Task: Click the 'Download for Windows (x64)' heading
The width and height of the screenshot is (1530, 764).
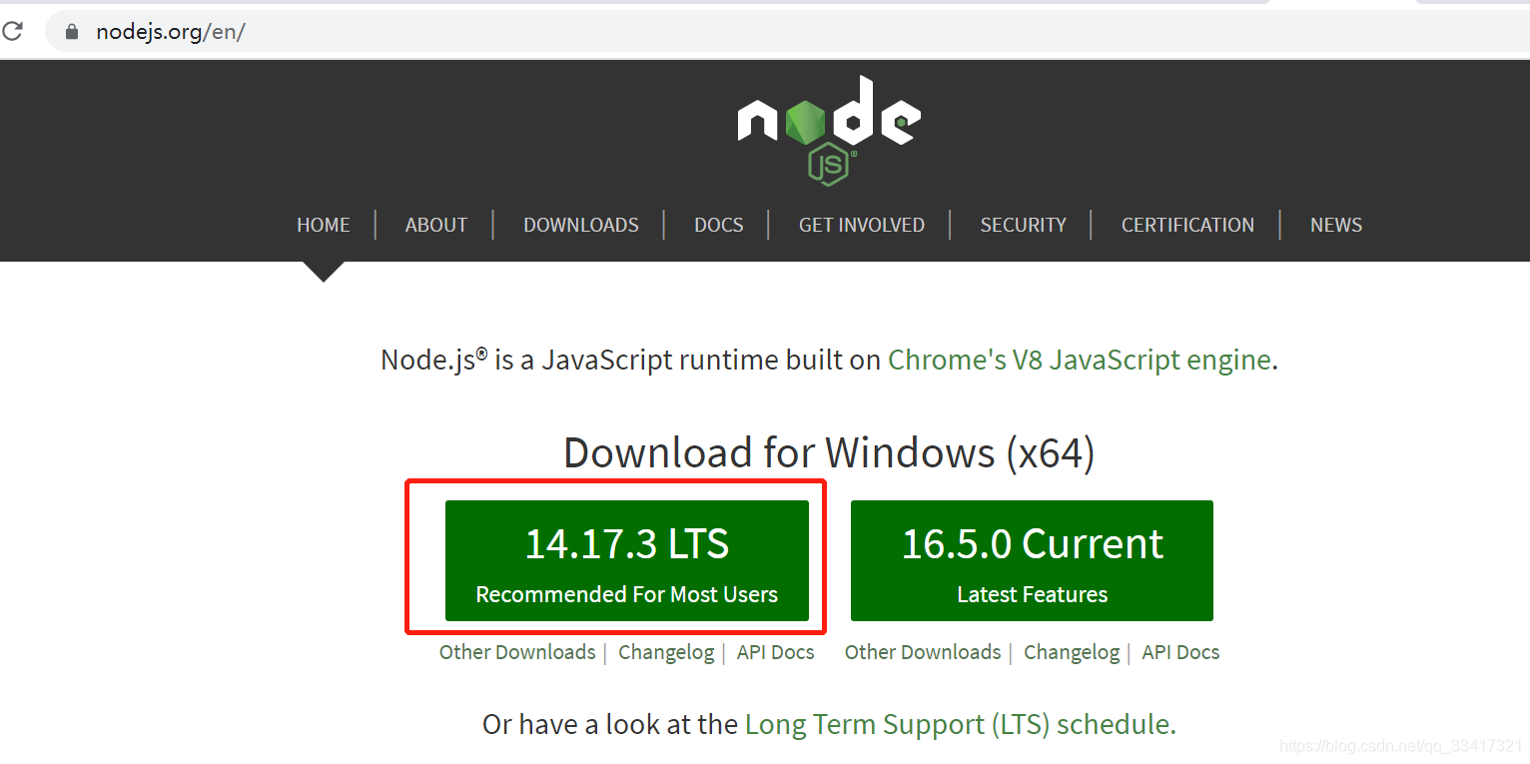Action: 829,453
